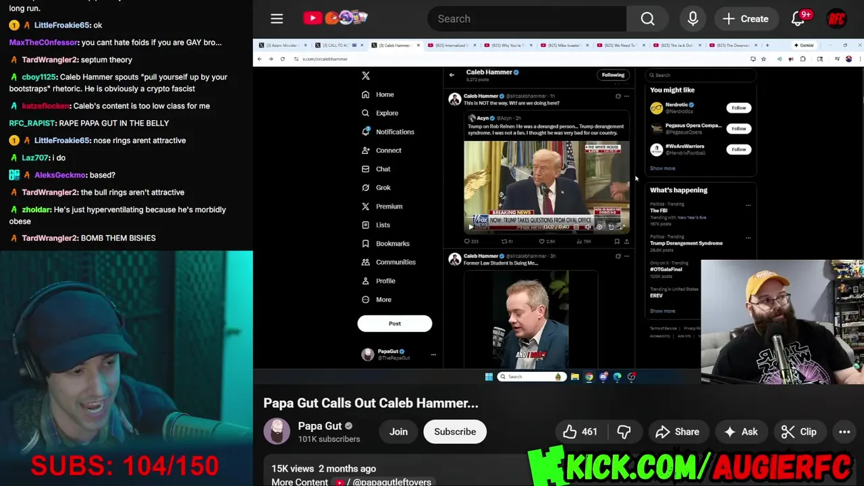The height and width of the screenshot is (486, 864).
Task: Follow Pegasus Opera Company
Action: 738,128
